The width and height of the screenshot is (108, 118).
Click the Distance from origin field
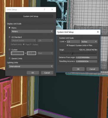point(86,58)
